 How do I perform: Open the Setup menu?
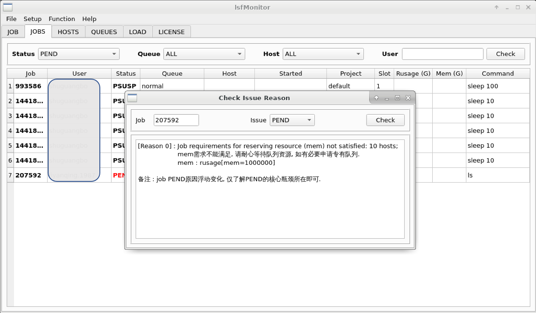point(32,19)
